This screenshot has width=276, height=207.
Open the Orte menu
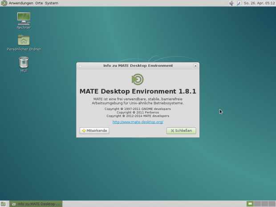(39, 3)
